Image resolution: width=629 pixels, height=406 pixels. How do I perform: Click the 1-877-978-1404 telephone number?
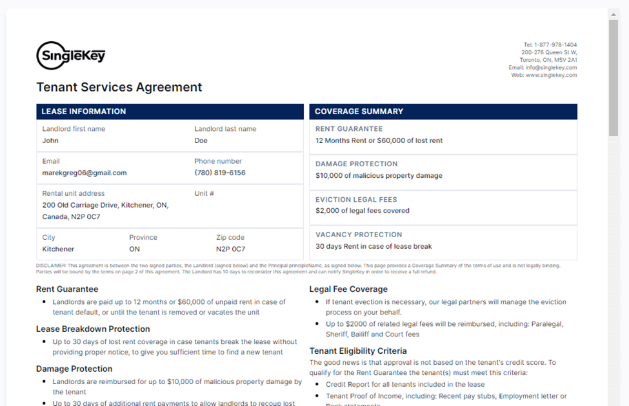click(555, 44)
